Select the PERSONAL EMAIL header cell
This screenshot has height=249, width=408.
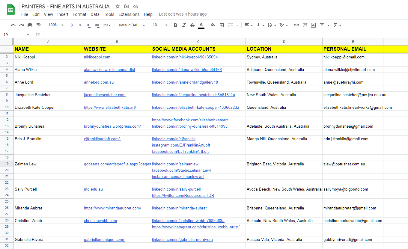coord(353,49)
